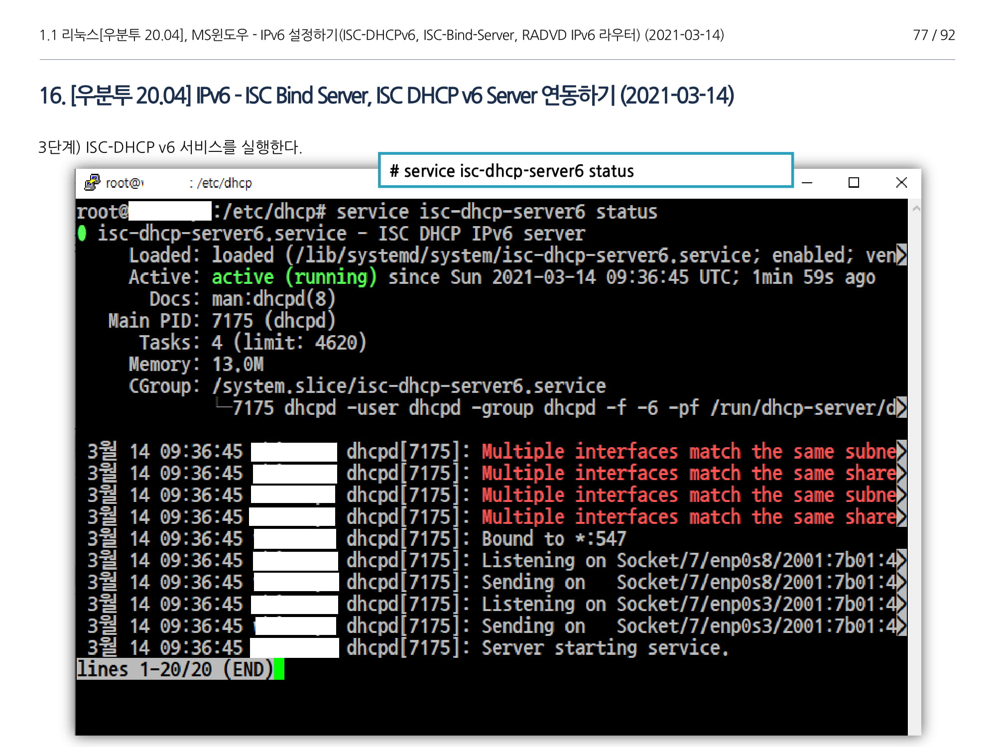Click the green cursor block after (END)
Viewport: 996px width, 747px height.
click(x=279, y=669)
